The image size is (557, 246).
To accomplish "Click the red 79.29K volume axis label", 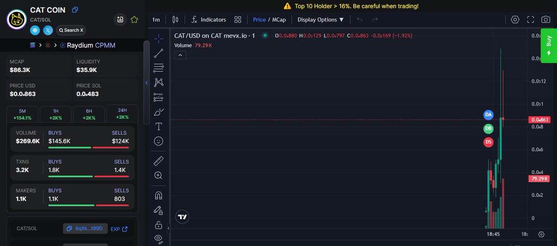I will (x=538, y=178).
